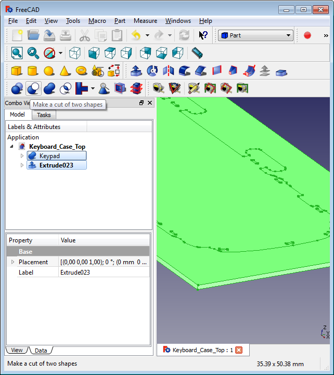The image size is (334, 375).
Task: Expand the Extrude023 tree item
Action: click(22, 165)
